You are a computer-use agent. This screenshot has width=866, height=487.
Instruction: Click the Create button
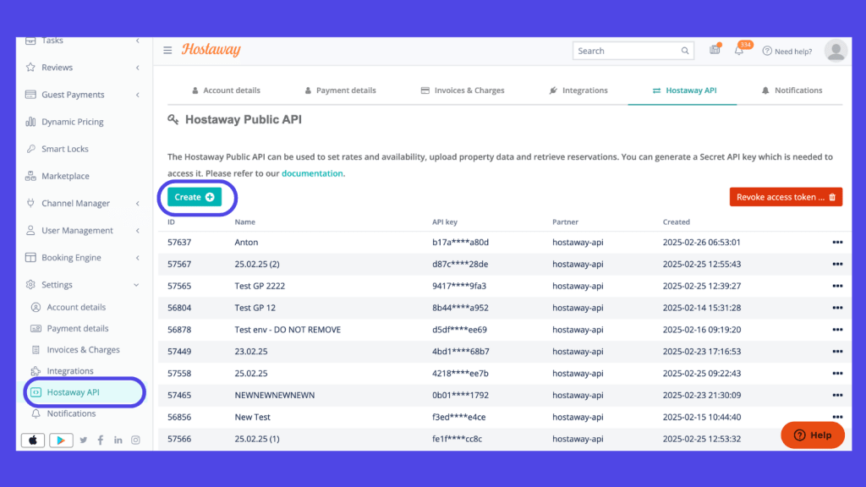(195, 197)
